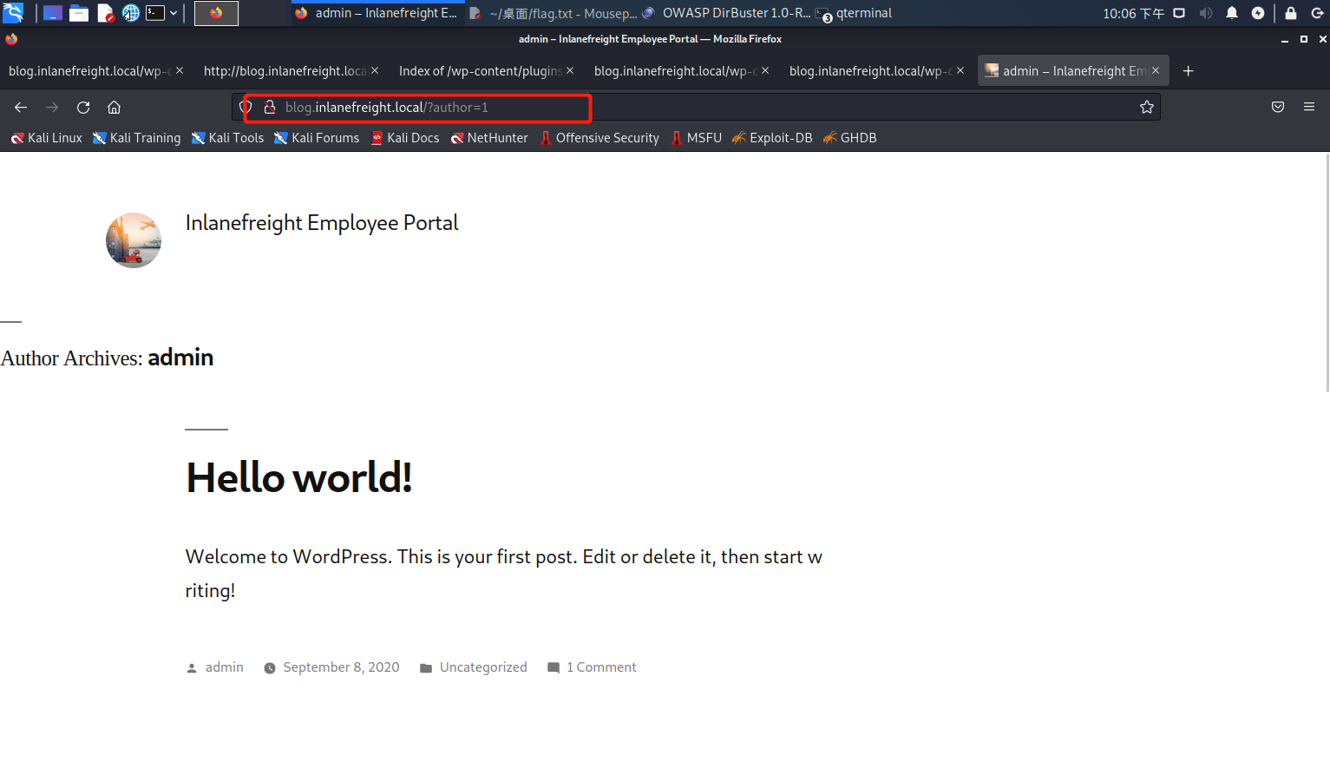1330x762 pixels.
Task: Click the page vertical scrollbar
Action: [x=1327, y=272]
